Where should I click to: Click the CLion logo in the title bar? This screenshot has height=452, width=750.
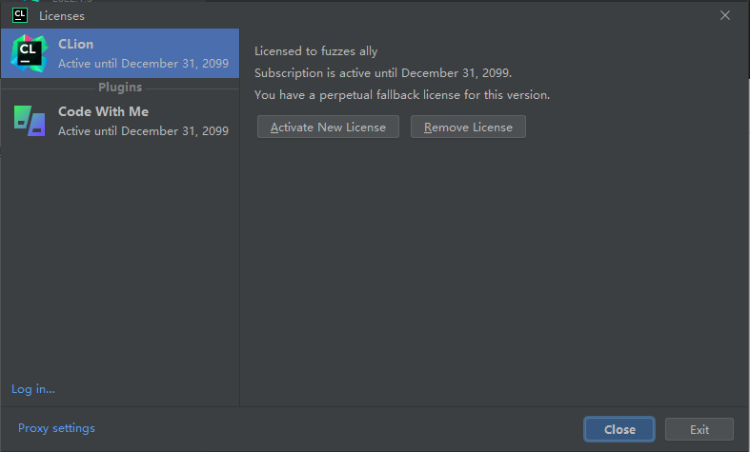(x=19, y=15)
